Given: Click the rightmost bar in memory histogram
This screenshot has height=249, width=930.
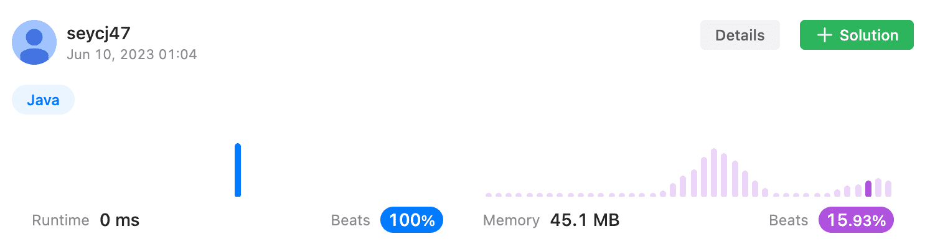Looking at the screenshot, I should (888, 189).
